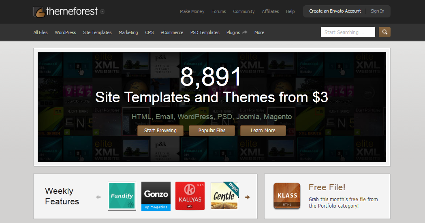Visit the Affiliates page

click(270, 11)
